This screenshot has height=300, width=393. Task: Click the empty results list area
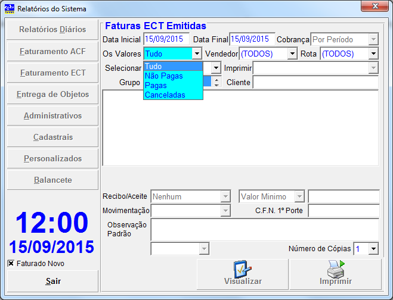tap(240, 128)
